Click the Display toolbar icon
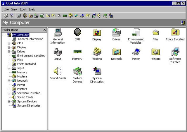The height and width of the screenshot is (132, 187). click(x=30, y=15)
